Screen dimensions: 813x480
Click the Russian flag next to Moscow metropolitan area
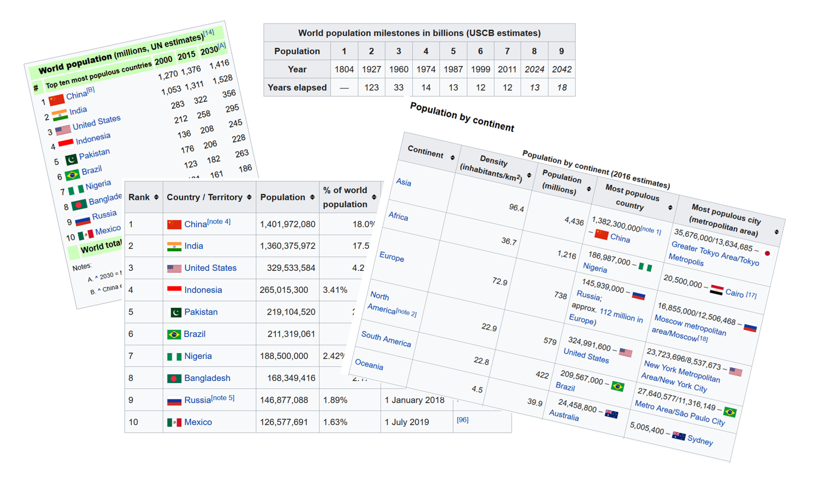[x=750, y=327]
